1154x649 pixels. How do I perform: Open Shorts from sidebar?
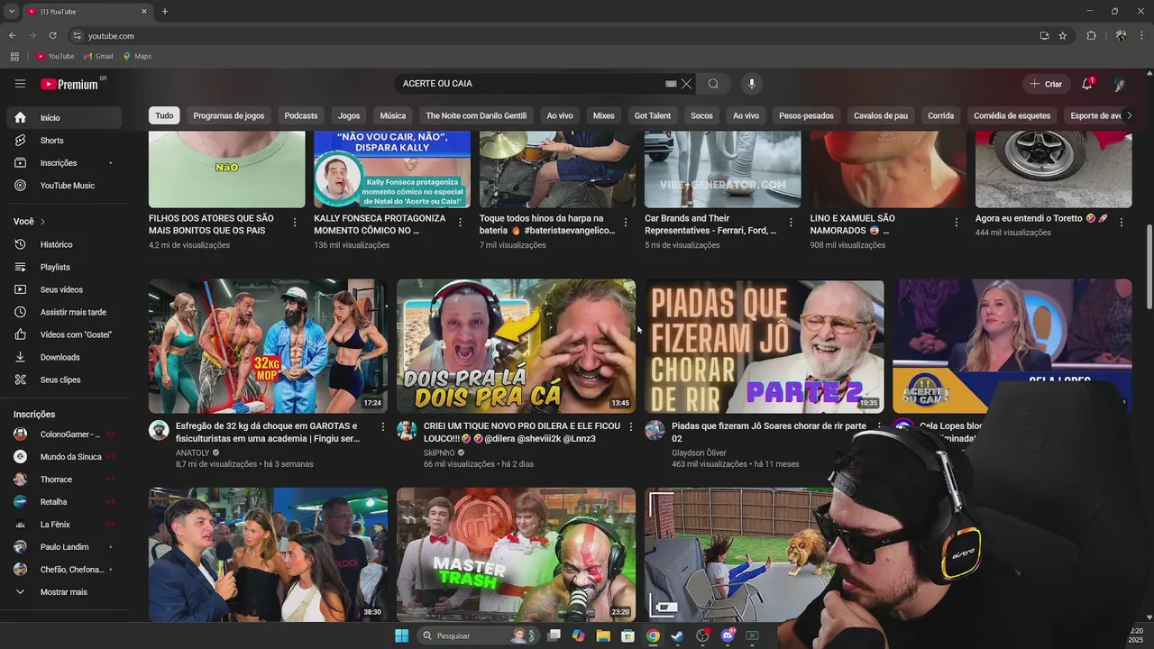tap(62, 141)
